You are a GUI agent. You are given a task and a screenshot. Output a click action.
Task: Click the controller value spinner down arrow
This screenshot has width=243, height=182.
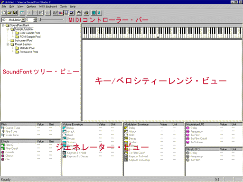[x=35, y=21]
